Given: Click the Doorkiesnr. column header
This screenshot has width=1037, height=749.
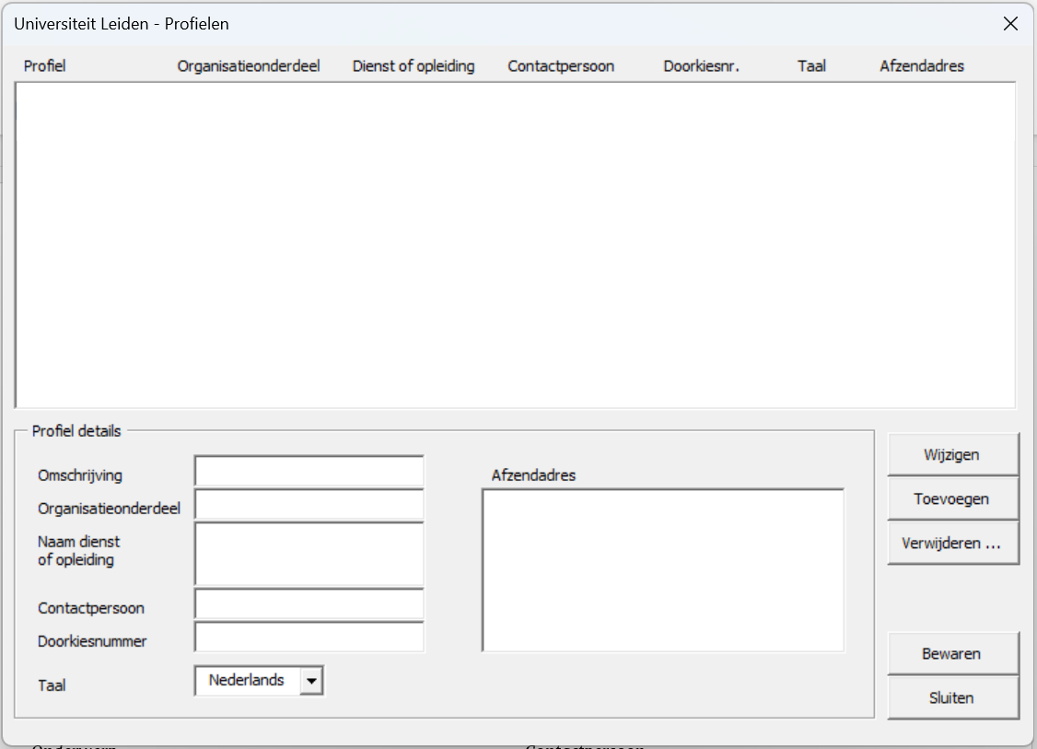Looking at the screenshot, I should click(701, 66).
